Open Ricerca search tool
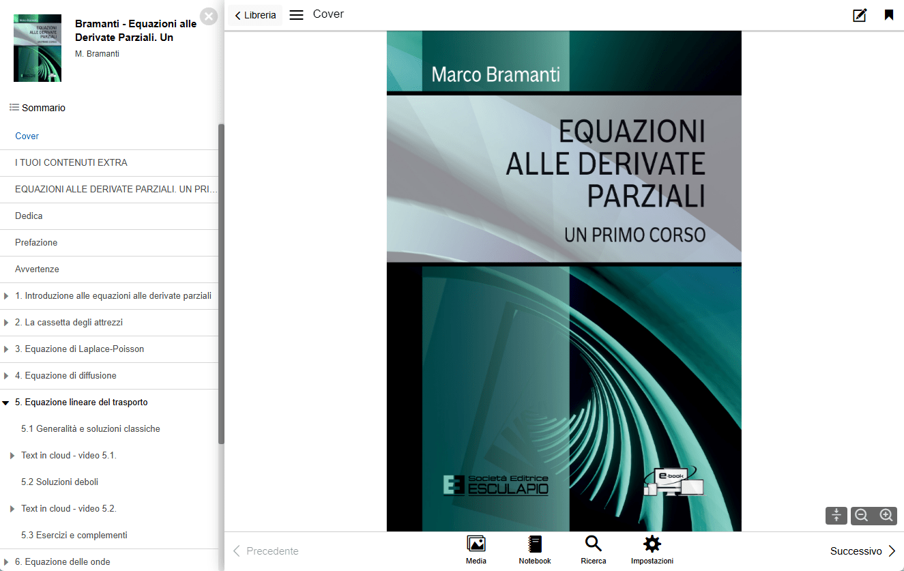Screen dimensions: 904x571 click(x=594, y=550)
